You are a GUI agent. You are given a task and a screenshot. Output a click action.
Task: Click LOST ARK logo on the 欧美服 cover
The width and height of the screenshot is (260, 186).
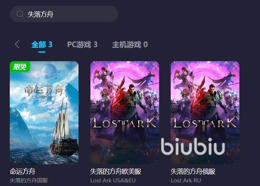pyautogui.click(x=125, y=123)
